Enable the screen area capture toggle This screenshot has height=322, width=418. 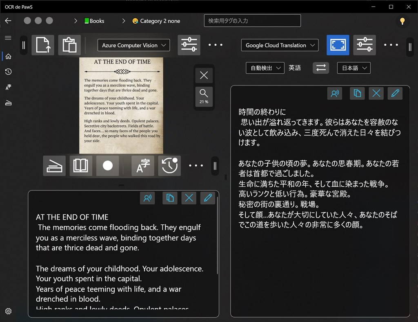click(338, 45)
